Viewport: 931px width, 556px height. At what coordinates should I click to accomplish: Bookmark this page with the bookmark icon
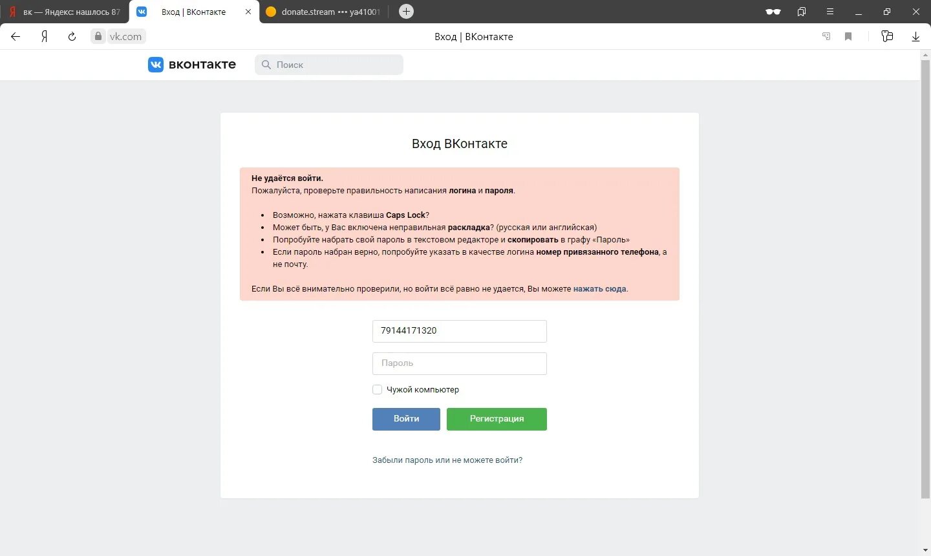848,37
